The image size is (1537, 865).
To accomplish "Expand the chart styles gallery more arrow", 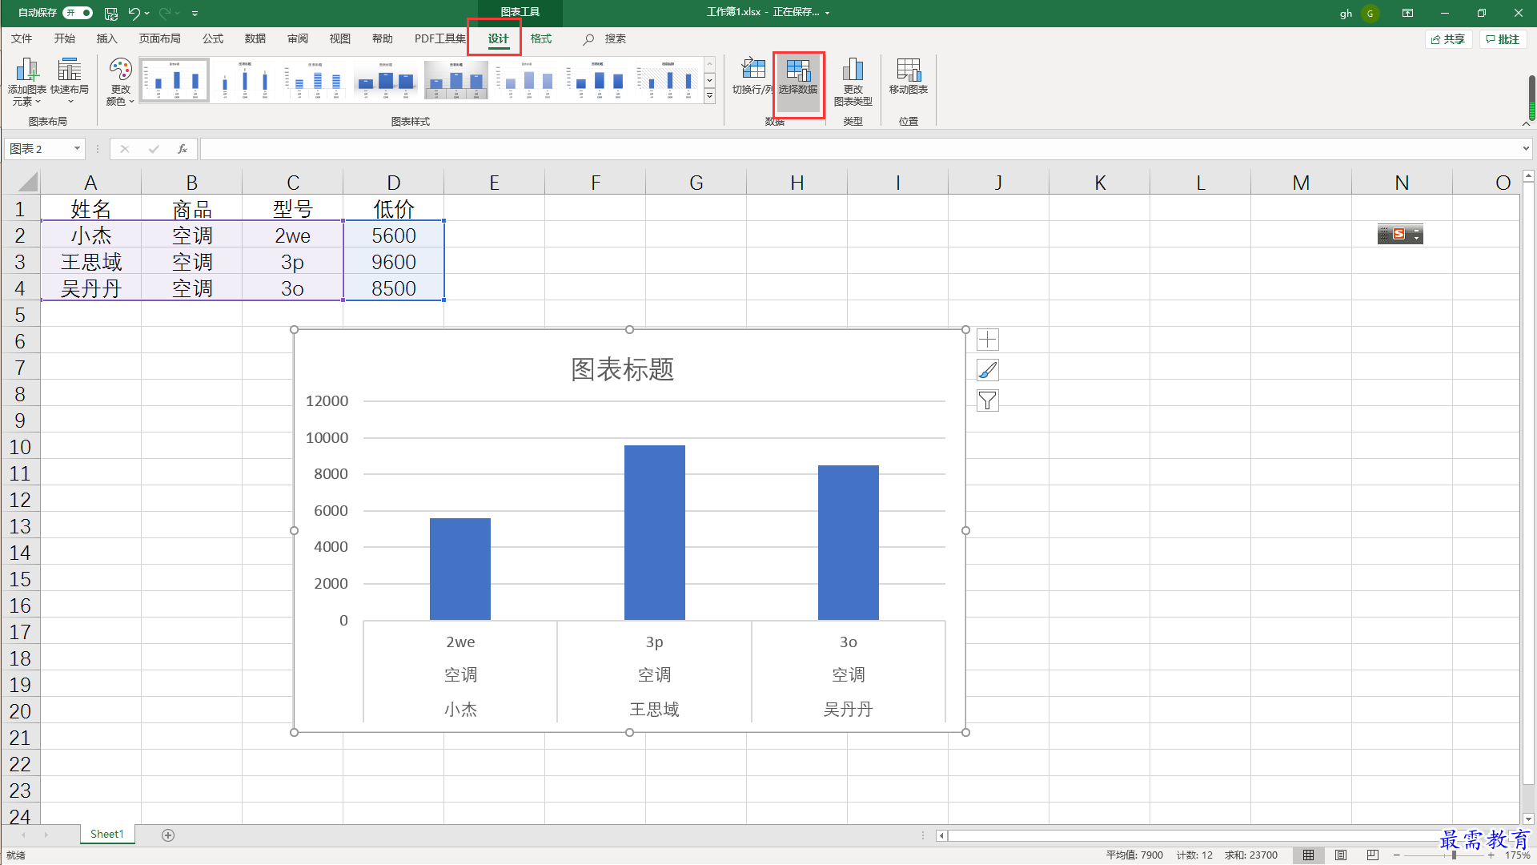I will pyautogui.click(x=709, y=96).
